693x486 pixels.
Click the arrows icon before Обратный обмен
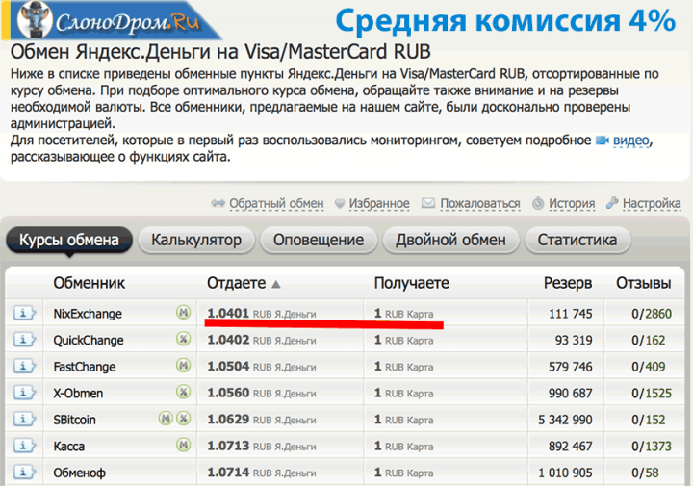[218, 203]
